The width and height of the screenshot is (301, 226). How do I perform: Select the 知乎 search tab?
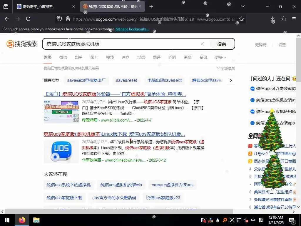tap(79, 57)
